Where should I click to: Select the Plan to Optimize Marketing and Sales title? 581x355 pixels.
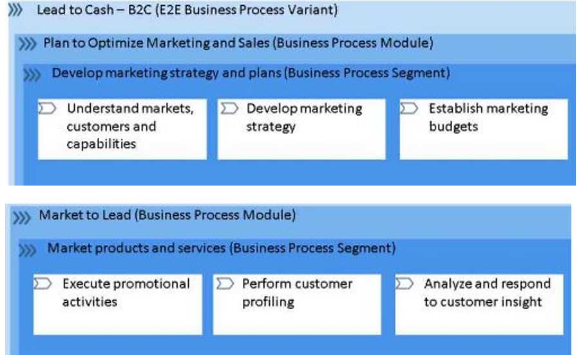(238, 44)
